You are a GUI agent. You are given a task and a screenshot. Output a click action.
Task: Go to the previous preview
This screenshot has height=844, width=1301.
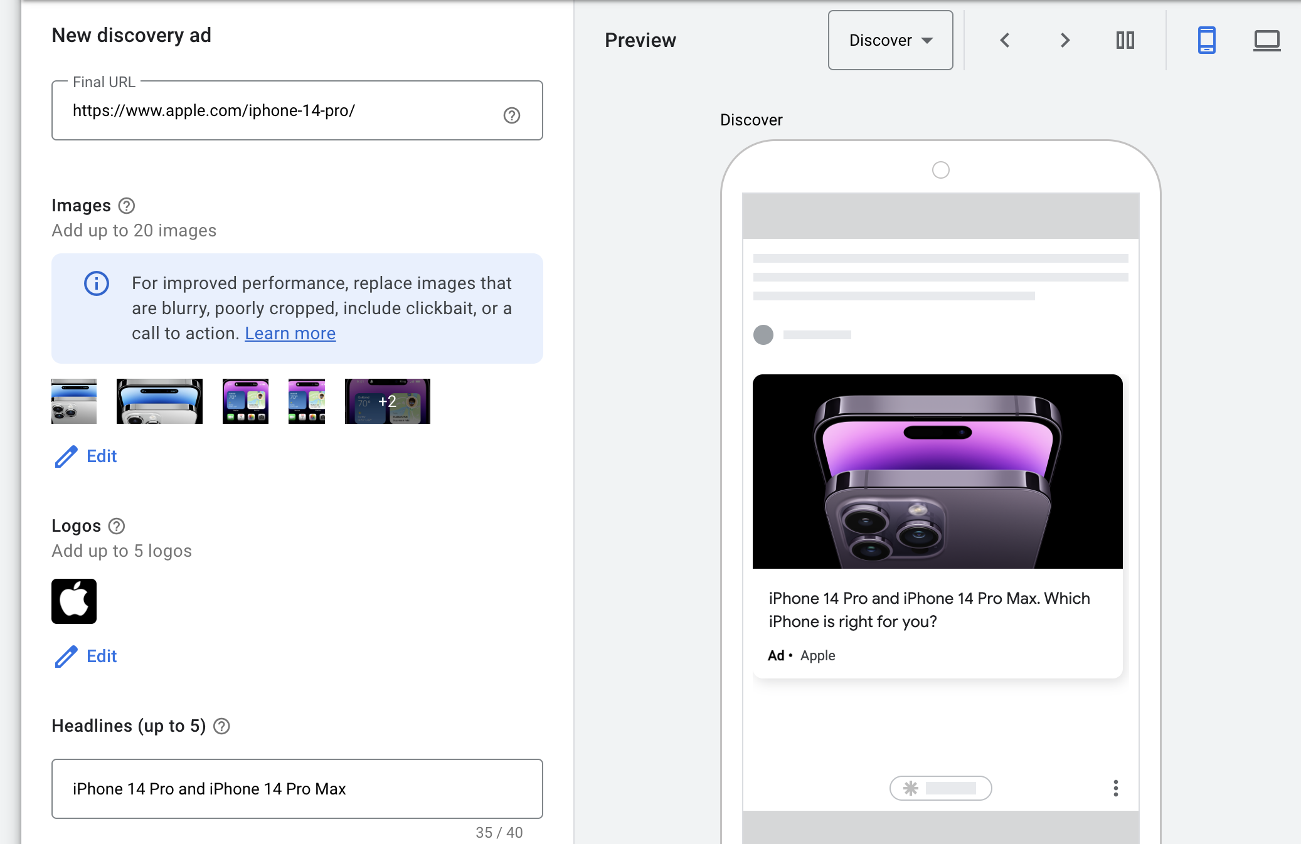[1005, 40]
